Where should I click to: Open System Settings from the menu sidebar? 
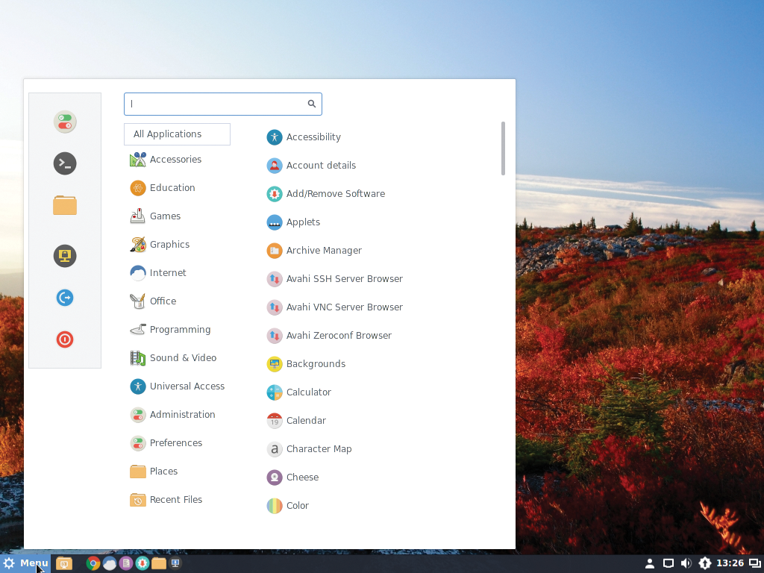(x=65, y=122)
